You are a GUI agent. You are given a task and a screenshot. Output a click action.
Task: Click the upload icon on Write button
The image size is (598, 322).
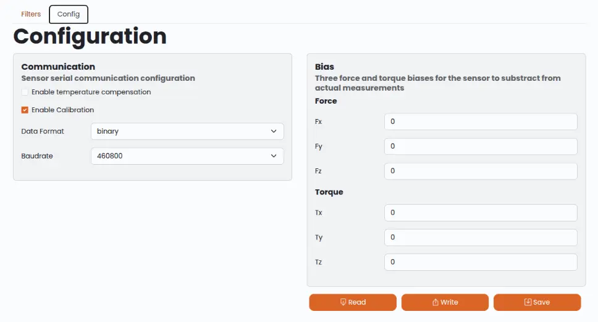click(x=435, y=302)
